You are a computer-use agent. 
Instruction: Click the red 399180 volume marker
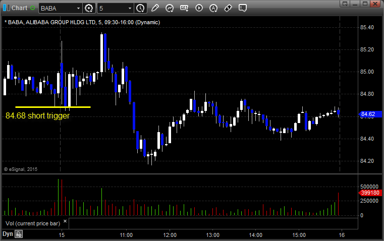click(370, 193)
